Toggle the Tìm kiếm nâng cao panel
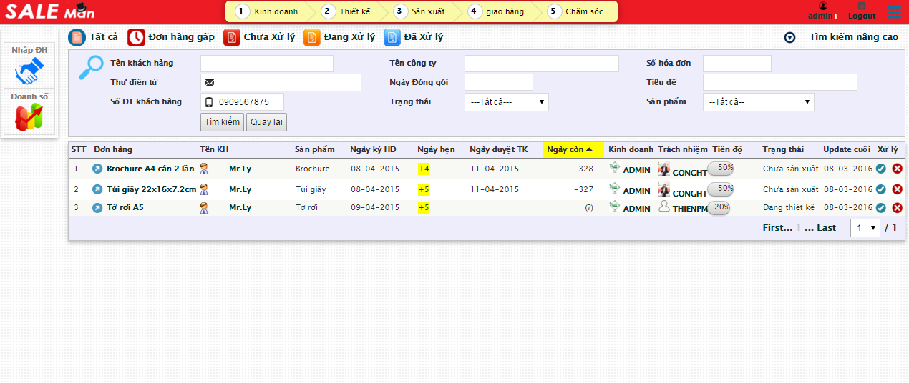This screenshot has width=909, height=383. 789,38
